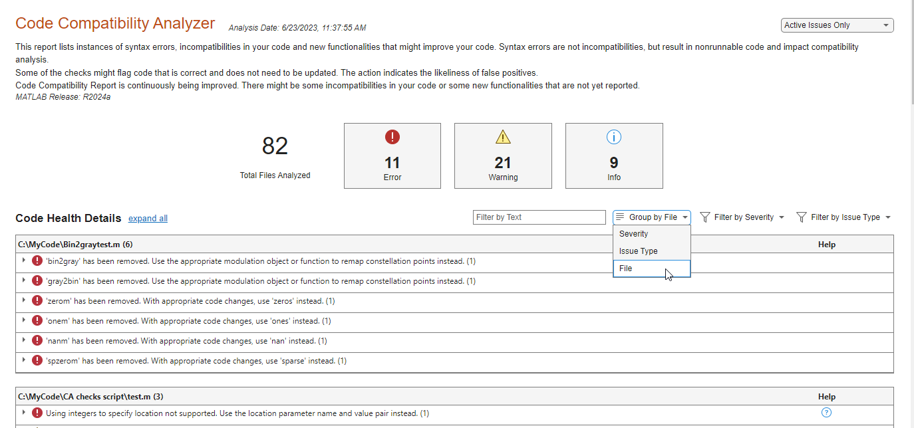Click the expand all link
Image resolution: width=914 pixels, height=428 pixels.
[148, 218]
